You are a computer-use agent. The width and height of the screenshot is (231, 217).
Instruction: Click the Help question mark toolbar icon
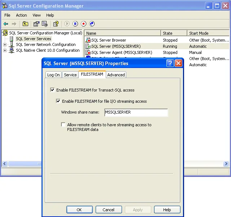pos(56,24)
